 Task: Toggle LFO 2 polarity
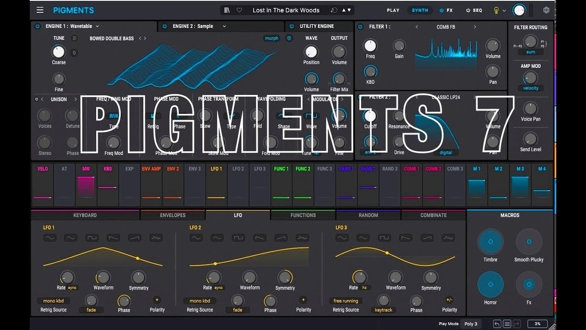coord(303,300)
